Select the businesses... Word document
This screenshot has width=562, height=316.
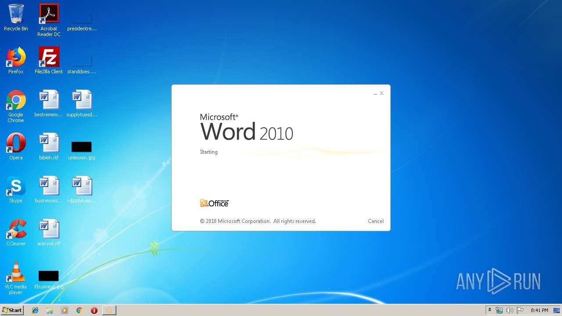tap(49, 190)
